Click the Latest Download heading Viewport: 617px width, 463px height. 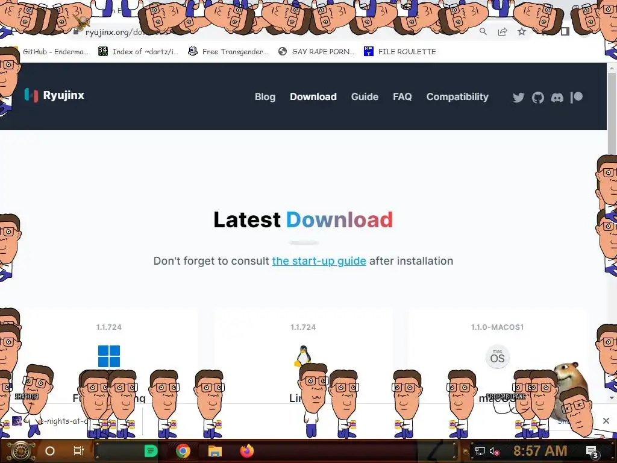(x=303, y=219)
